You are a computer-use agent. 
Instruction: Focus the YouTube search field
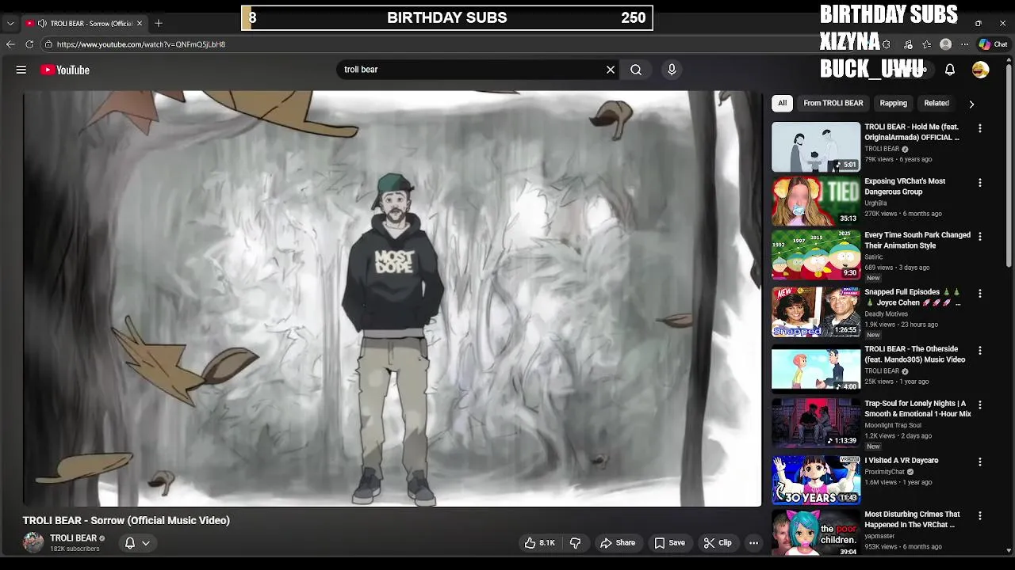(472, 70)
